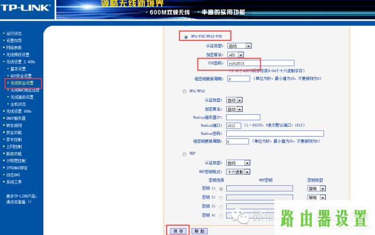Expand 安全功能 menu

click(14, 132)
